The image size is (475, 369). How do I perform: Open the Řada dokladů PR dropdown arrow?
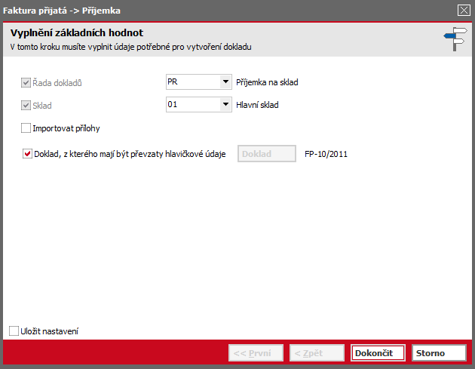[x=225, y=81]
